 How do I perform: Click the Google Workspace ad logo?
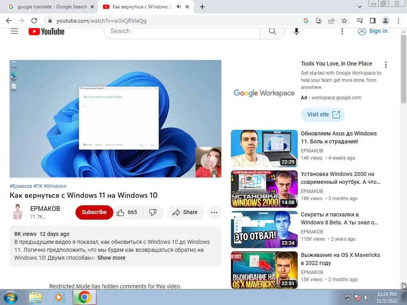point(264,93)
